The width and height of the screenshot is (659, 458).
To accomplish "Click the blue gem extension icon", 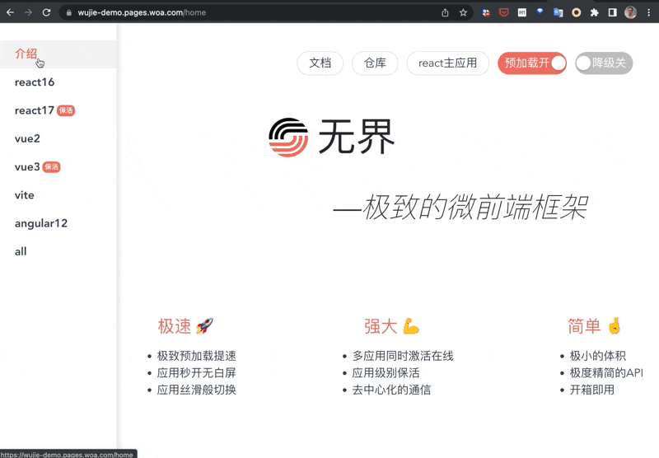I will click(540, 12).
